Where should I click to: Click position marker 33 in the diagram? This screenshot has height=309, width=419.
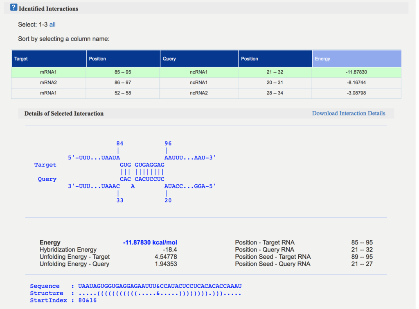(120, 200)
